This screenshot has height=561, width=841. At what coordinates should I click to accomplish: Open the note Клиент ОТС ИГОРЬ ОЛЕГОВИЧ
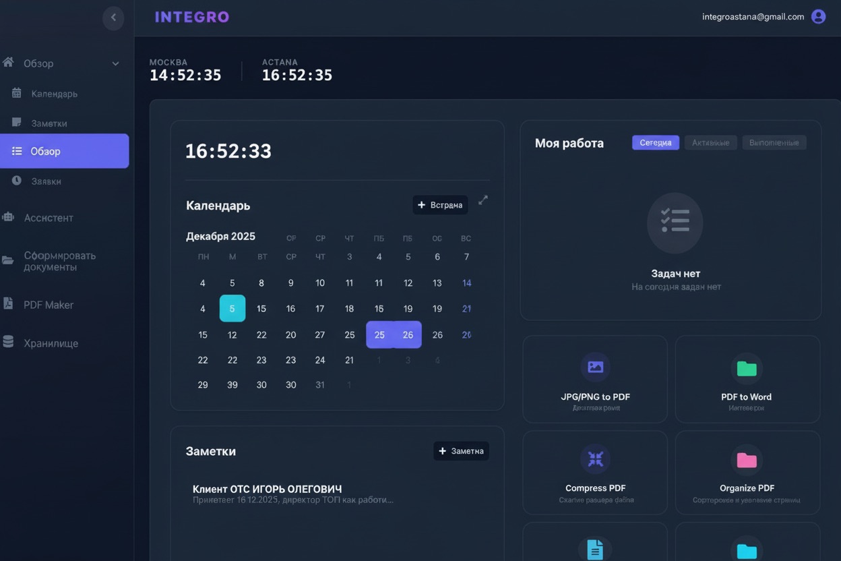[x=267, y=489]
